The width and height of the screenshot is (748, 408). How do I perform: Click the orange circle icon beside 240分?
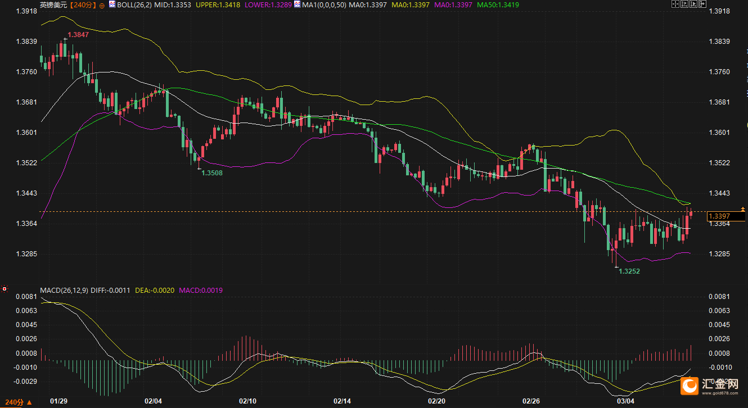tap(101, 5)
